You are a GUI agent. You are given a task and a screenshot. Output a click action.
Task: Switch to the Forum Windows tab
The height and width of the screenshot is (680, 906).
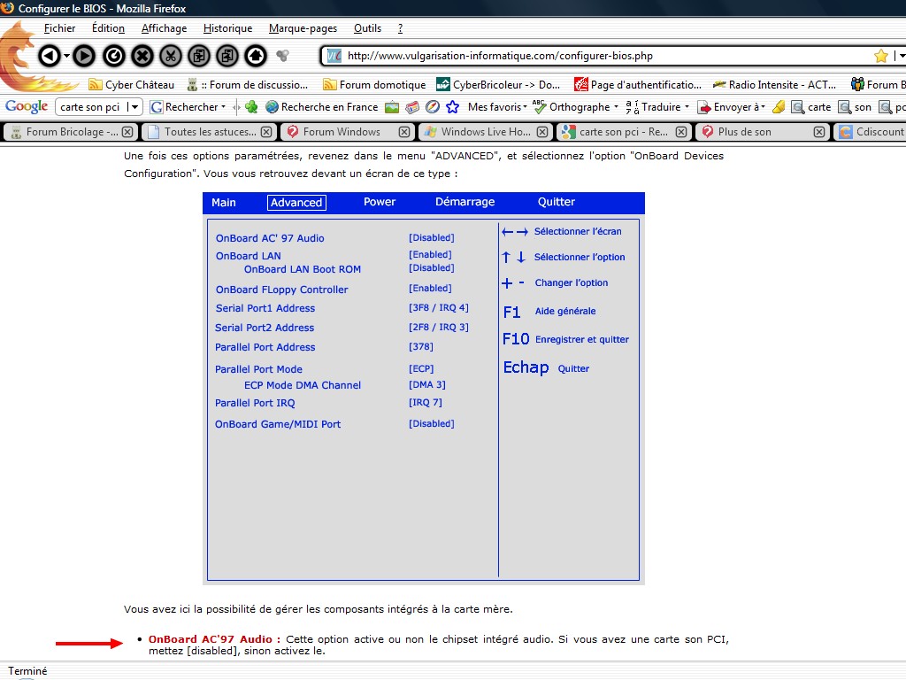coord(342,132)
